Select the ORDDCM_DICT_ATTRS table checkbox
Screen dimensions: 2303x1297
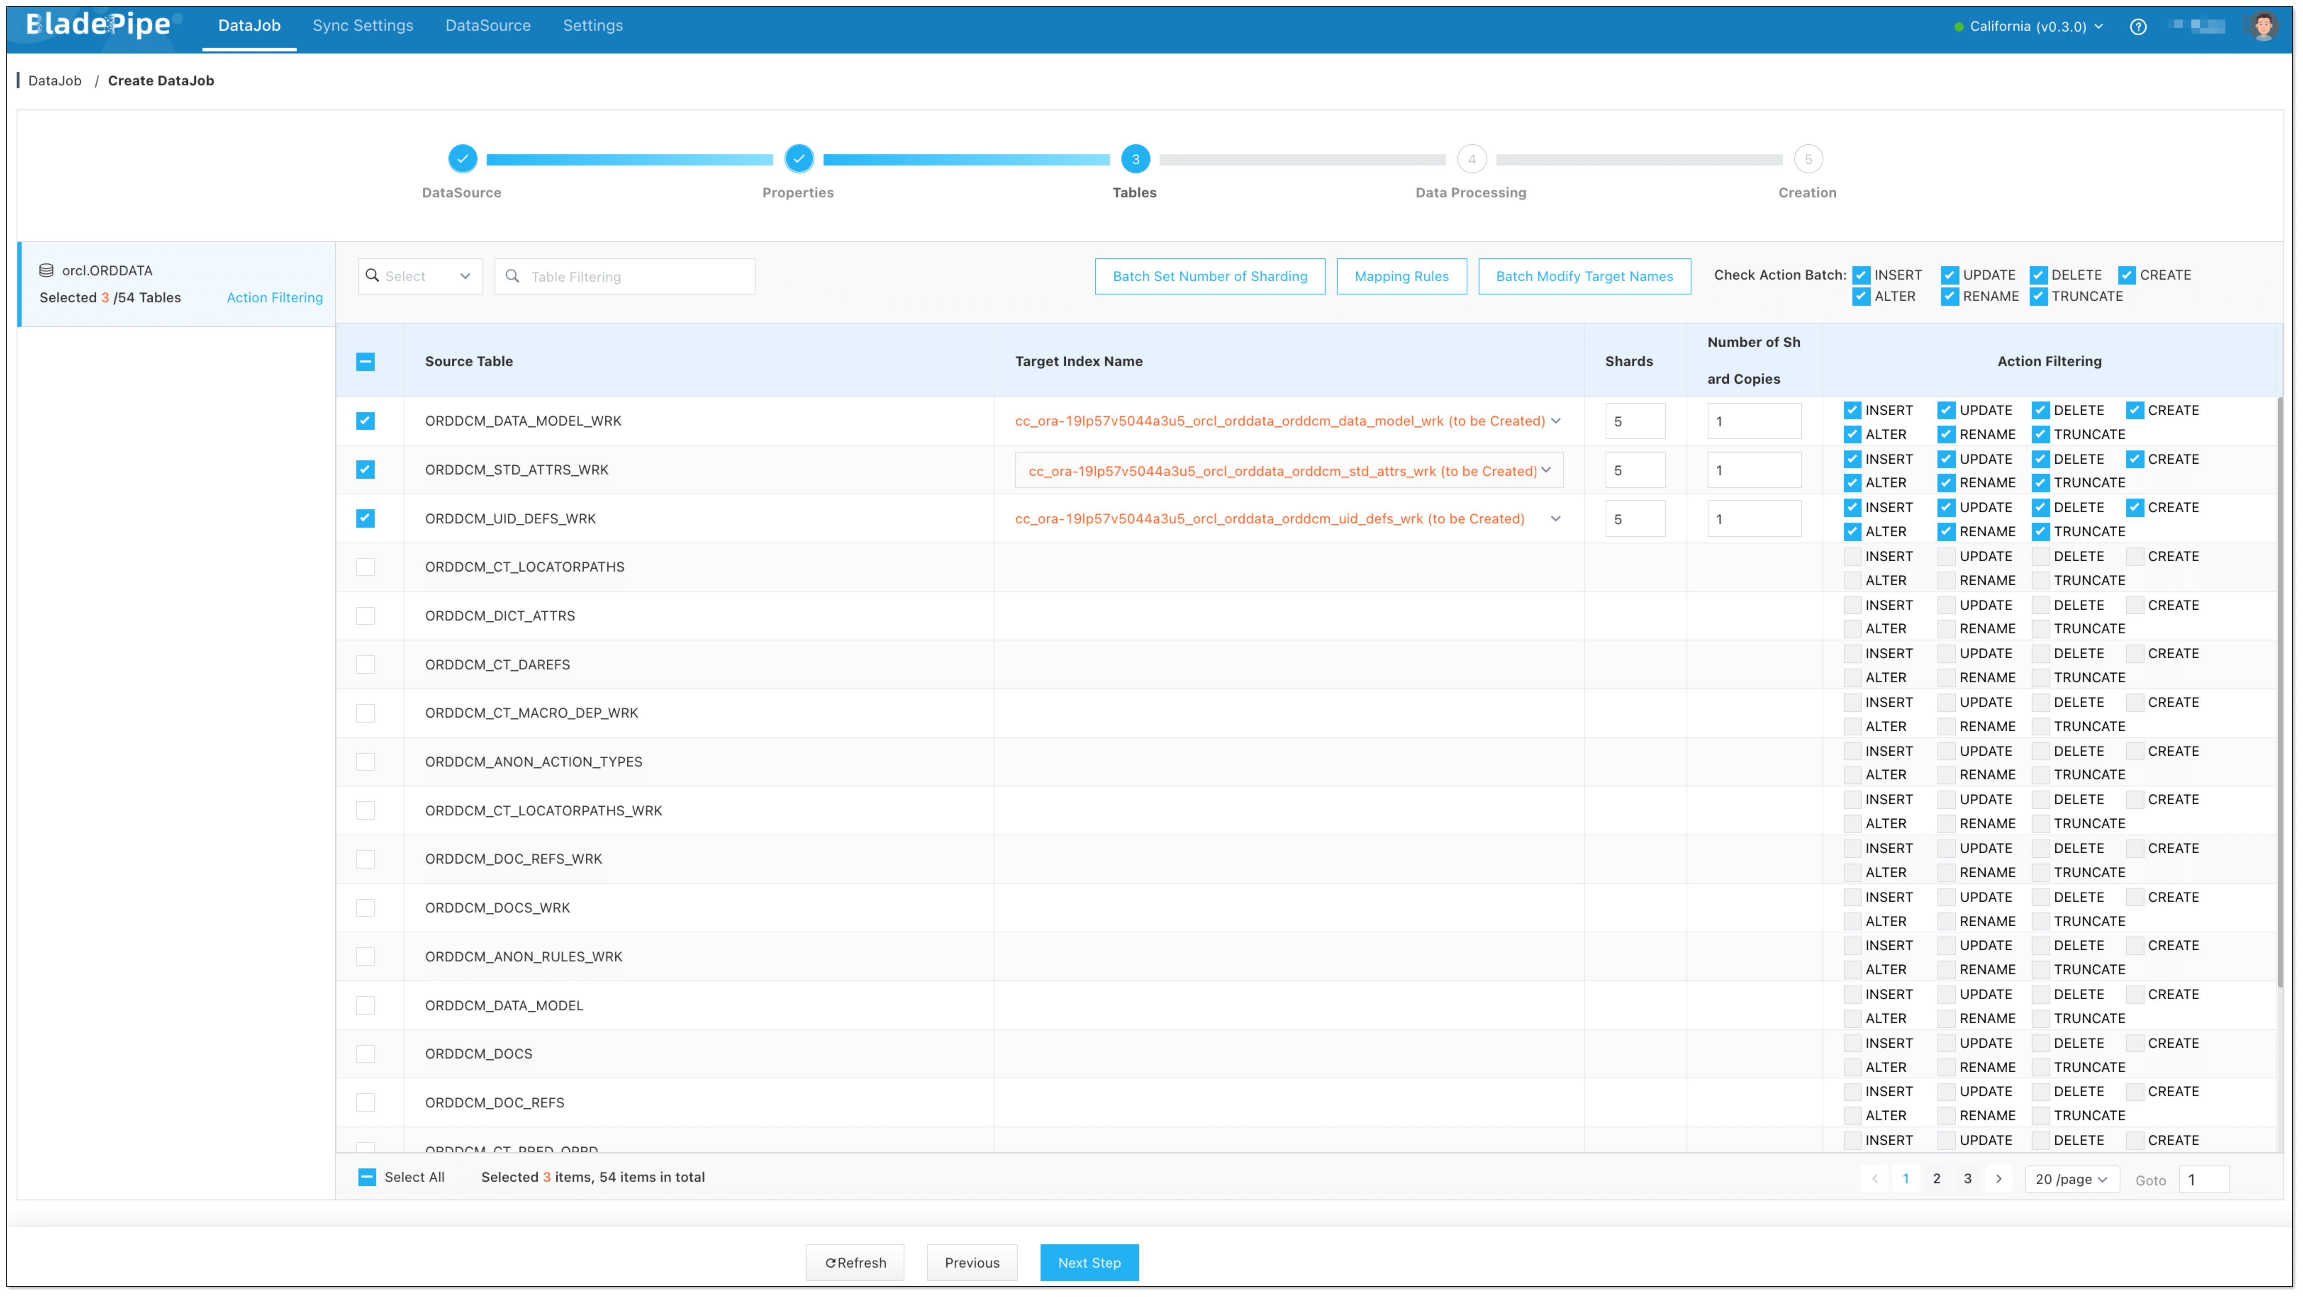366,616
